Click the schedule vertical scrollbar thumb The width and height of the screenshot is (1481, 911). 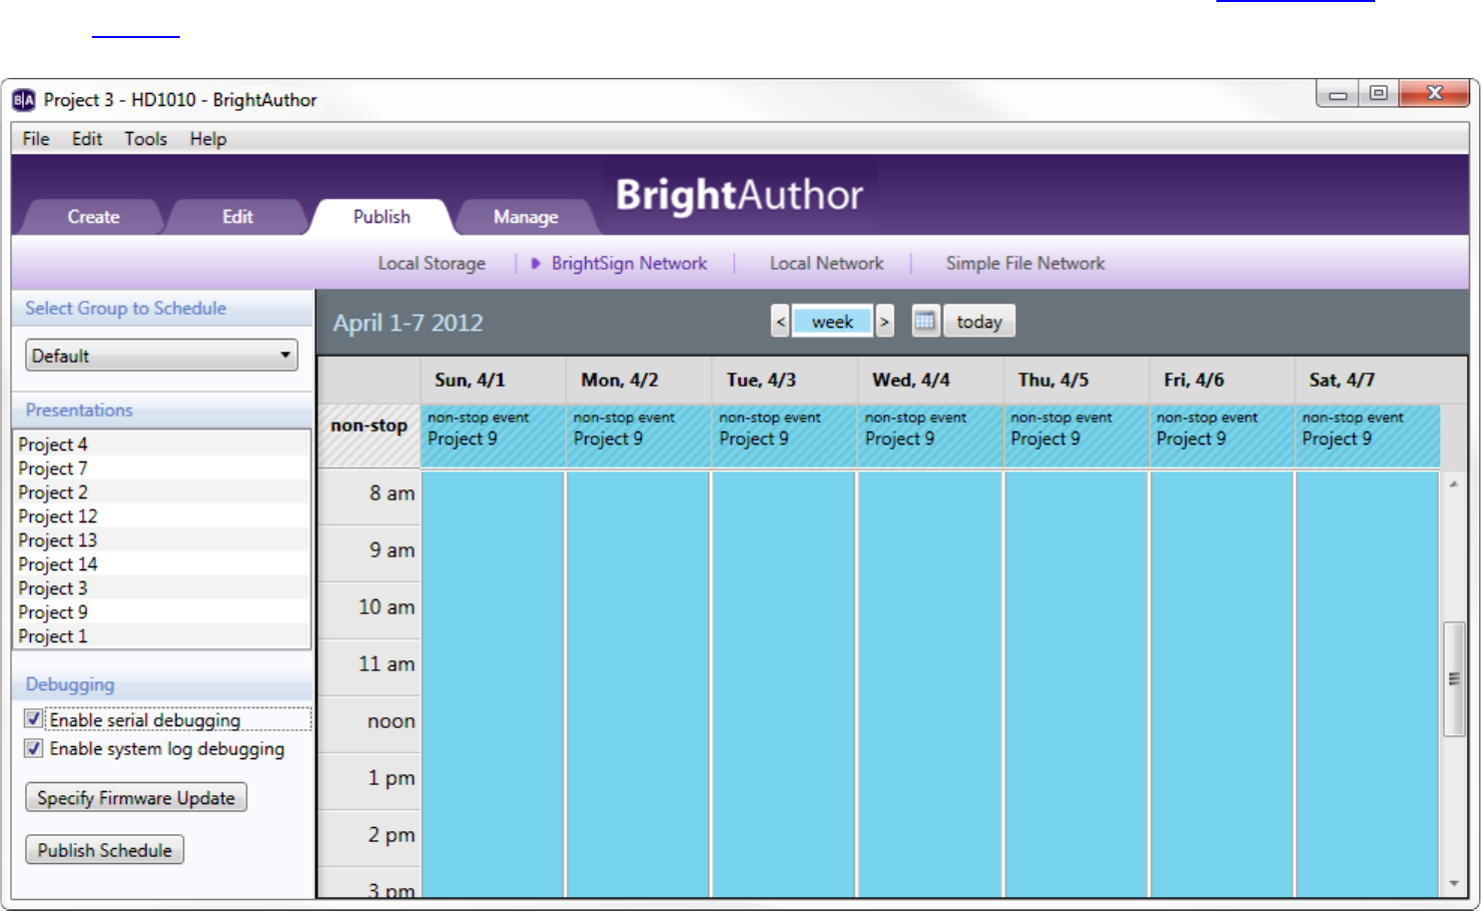(x=1454, y=679)
